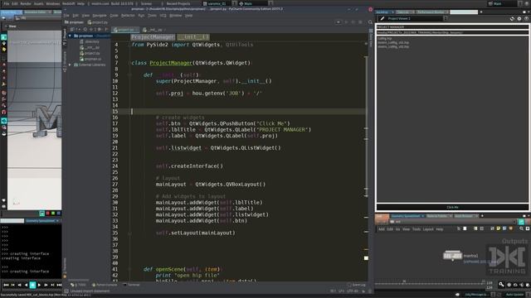This screenshot has height=298, width=531.
Task: Step back one frame in Houdini playbar
Action: click(19, 285)
